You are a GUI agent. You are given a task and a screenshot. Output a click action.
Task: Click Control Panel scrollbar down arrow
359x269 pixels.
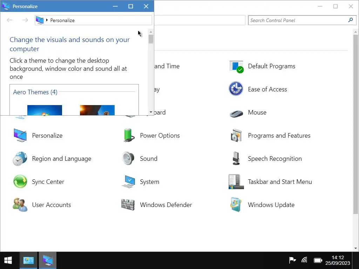[355, 248]
